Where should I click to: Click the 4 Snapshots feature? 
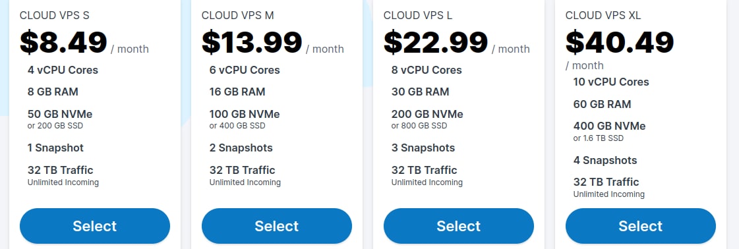coord(605,161)
